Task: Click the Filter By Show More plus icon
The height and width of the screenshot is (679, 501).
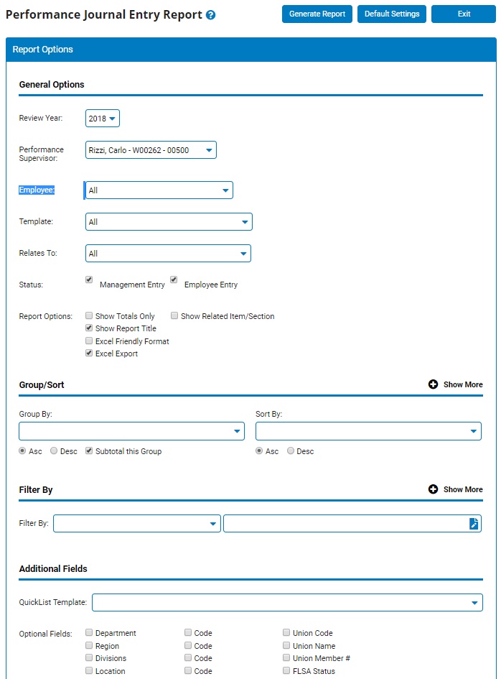Action: tap(433, 489)
